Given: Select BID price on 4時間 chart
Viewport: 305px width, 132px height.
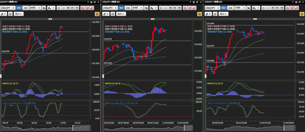Looking at the screenshot, I should 121,8.
